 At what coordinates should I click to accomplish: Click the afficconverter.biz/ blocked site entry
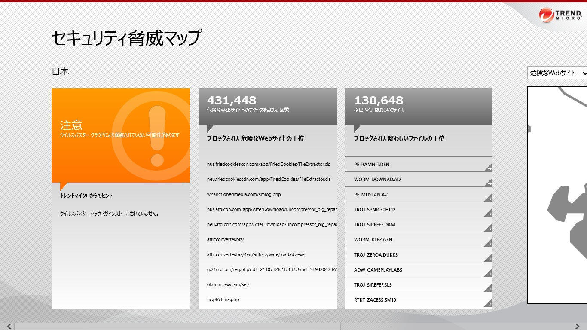pyautogui.click(x=226, y=239)
